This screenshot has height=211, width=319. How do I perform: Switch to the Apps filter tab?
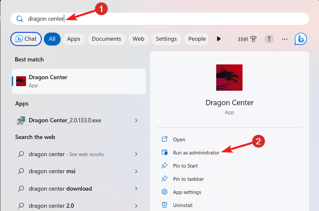click(x=73, y=39)
